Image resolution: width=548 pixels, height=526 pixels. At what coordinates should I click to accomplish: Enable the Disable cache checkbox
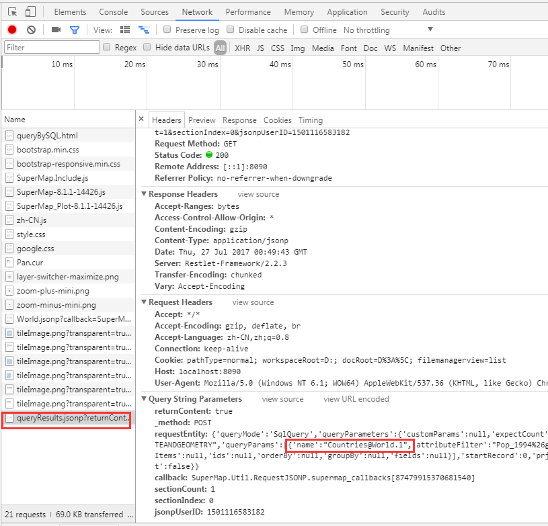pos(231,30)
